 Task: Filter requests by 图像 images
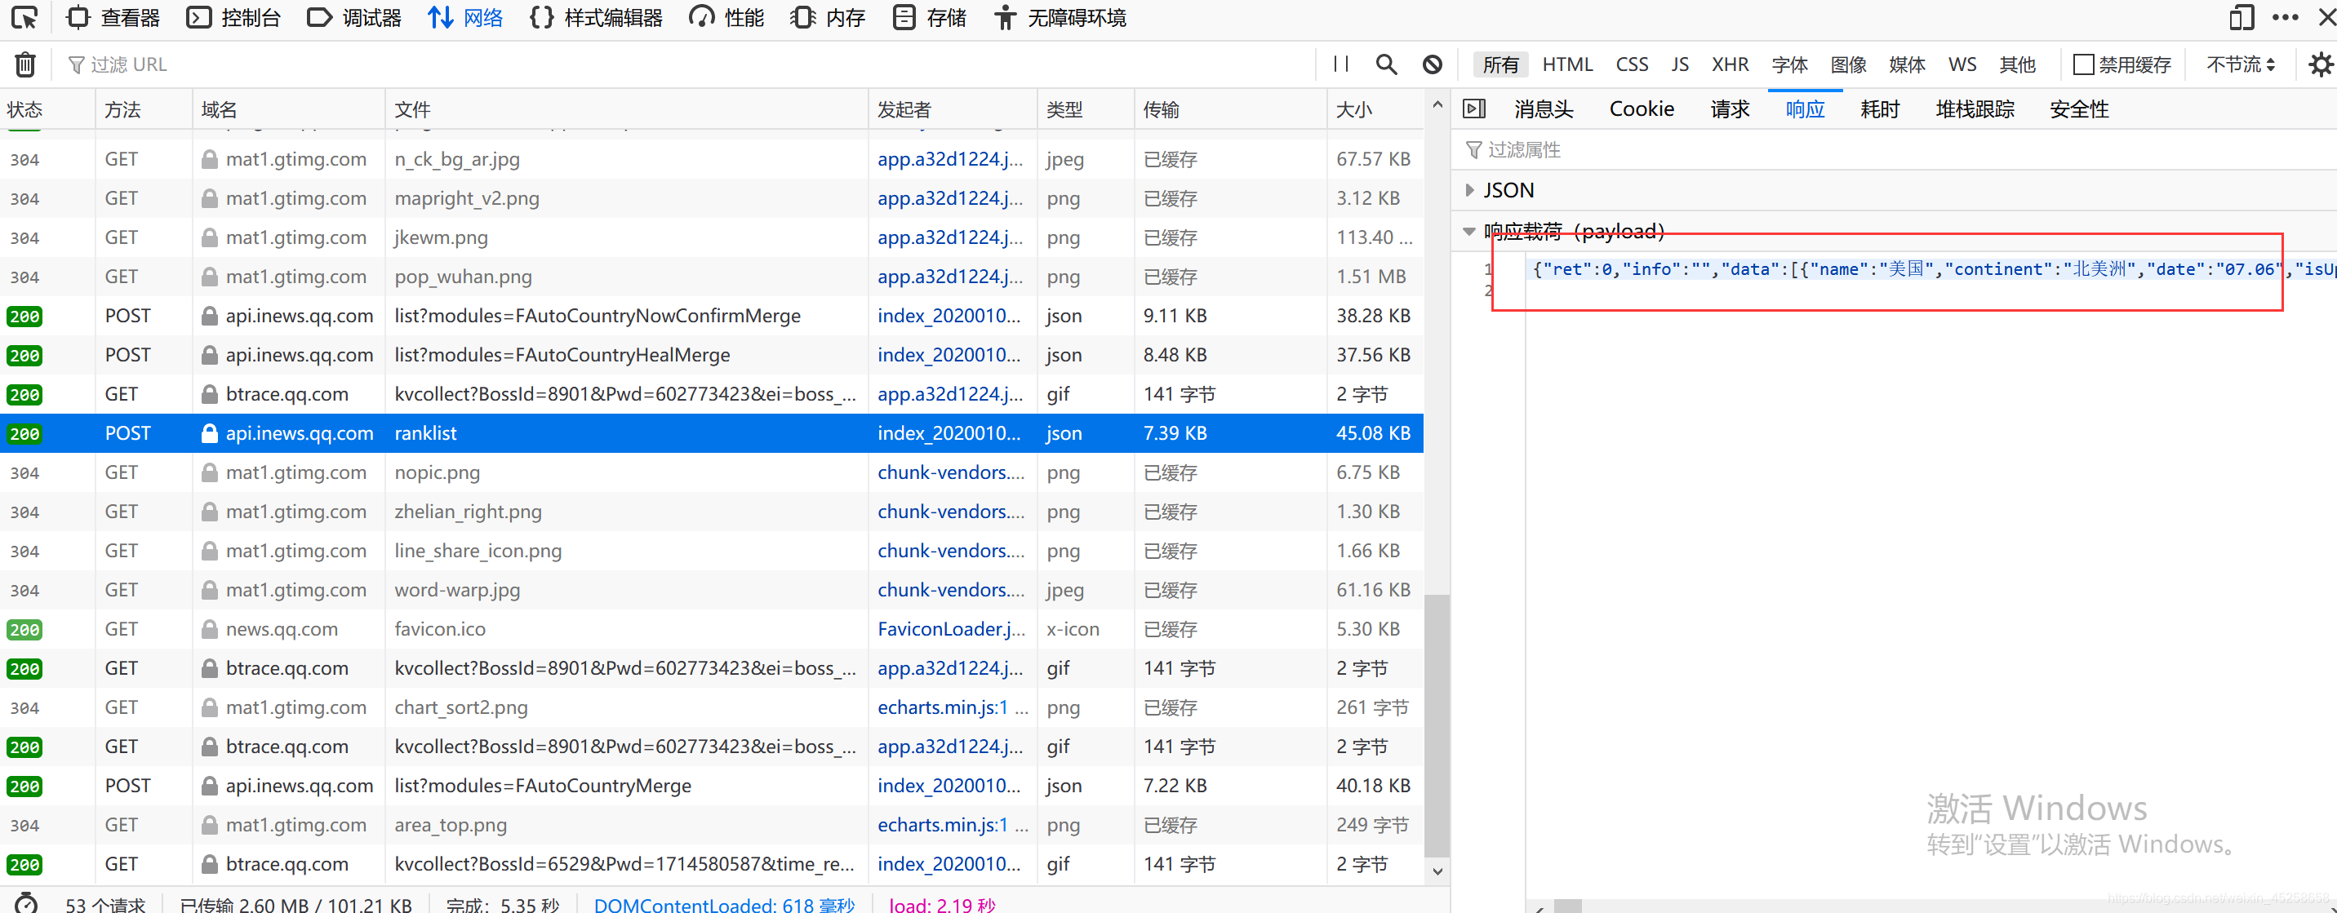point(1848,64)
